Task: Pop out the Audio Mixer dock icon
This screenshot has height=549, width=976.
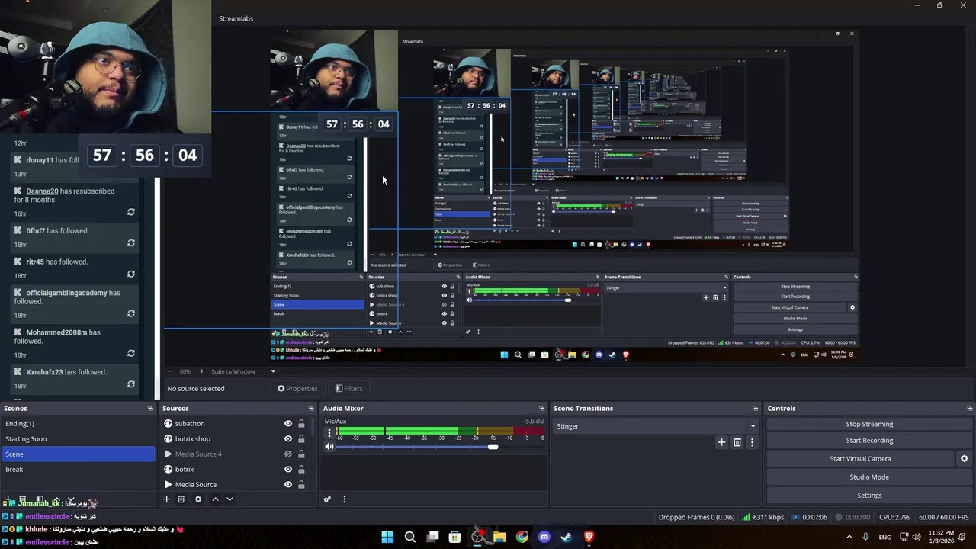Action: point(541,409)
